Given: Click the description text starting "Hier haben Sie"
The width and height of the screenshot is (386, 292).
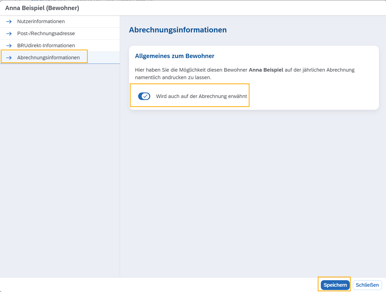Looking at the screenshot, I should point(245,74).
